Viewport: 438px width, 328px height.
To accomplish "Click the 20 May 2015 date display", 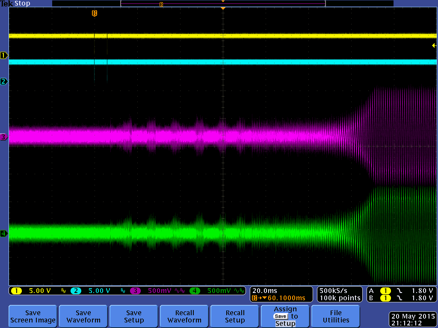I will click(413, 316).
